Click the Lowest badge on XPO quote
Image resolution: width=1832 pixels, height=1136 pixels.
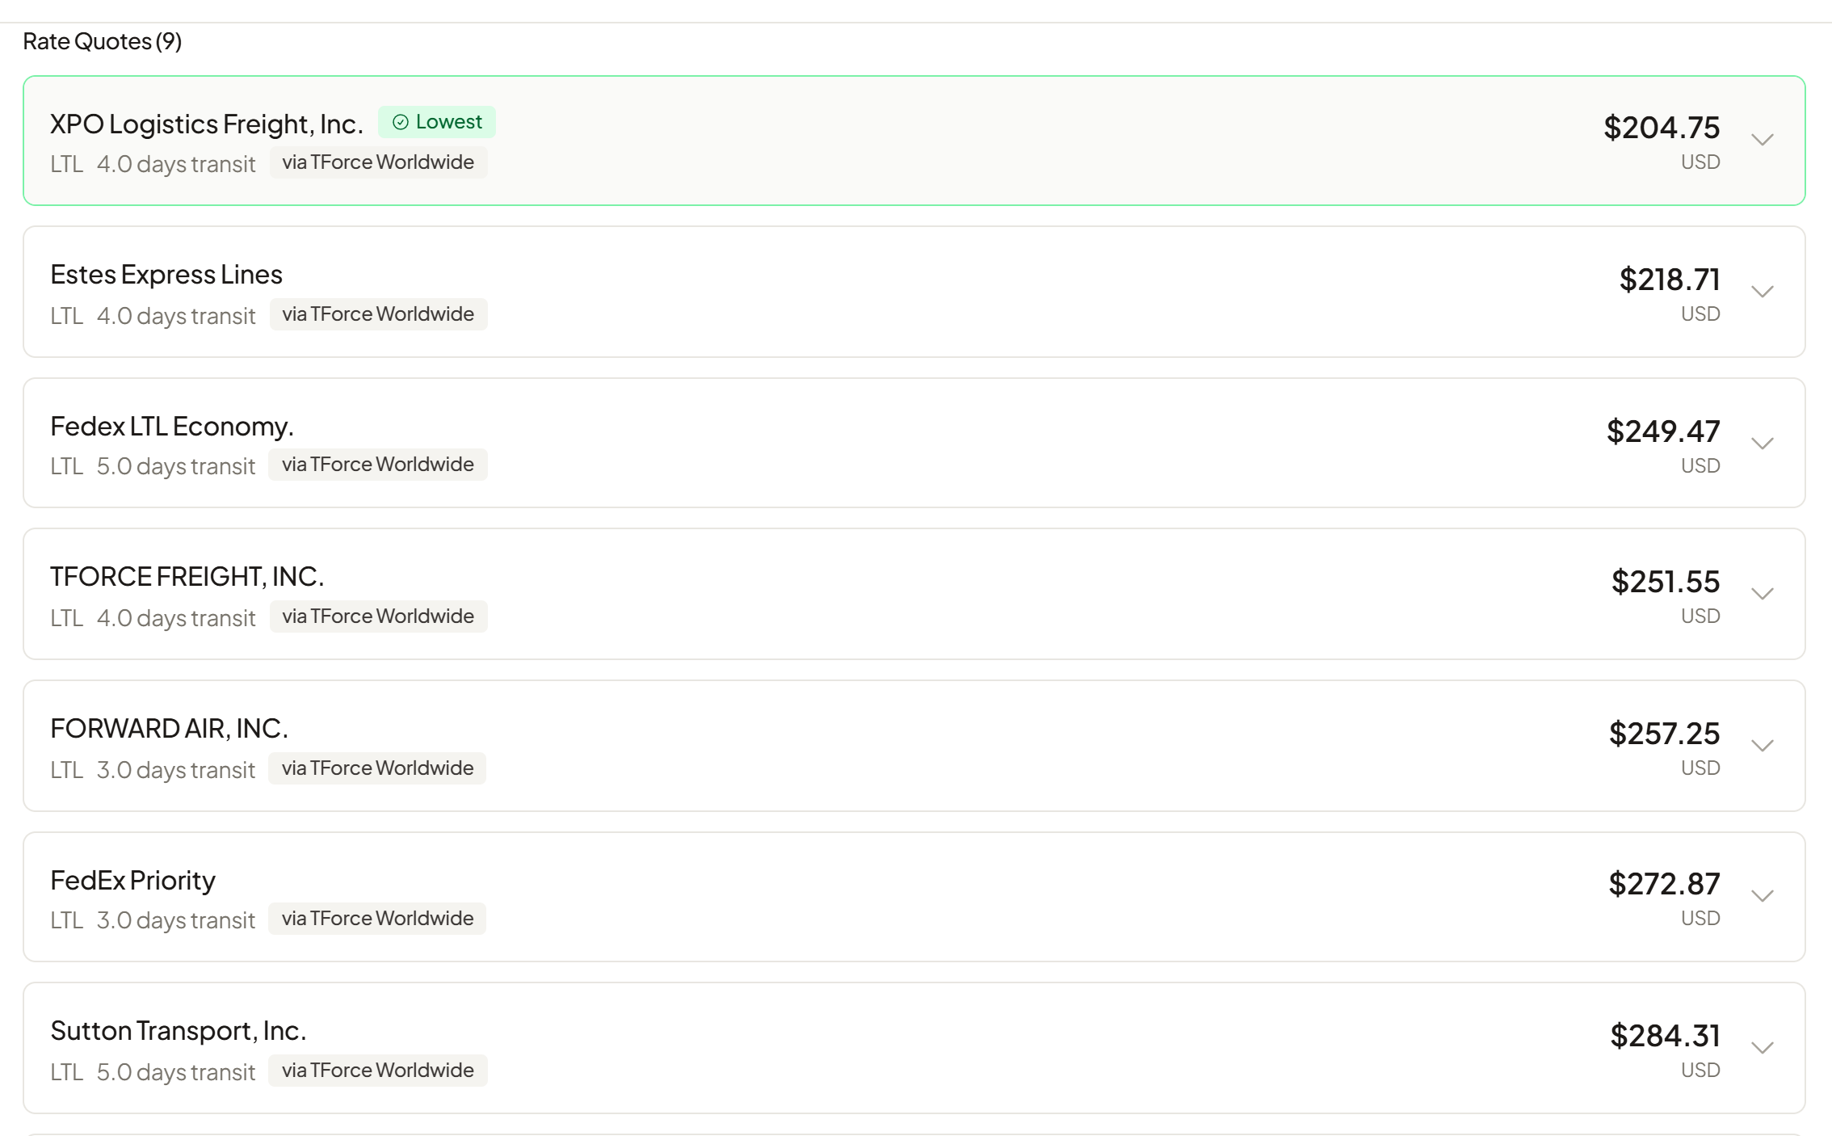[437, 122]
